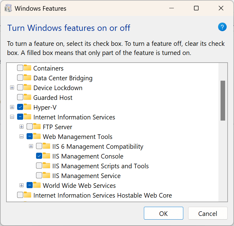Click the IIS Management Scripts and Tools folder icon

pyautogui.click(x=46, y=166)
